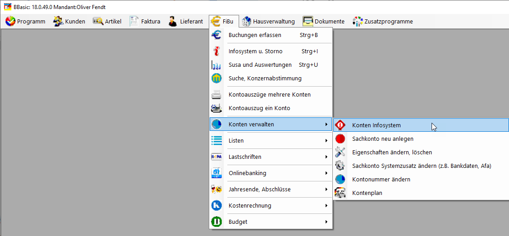Click the green icon beside Budget

[x=216, y=222]
